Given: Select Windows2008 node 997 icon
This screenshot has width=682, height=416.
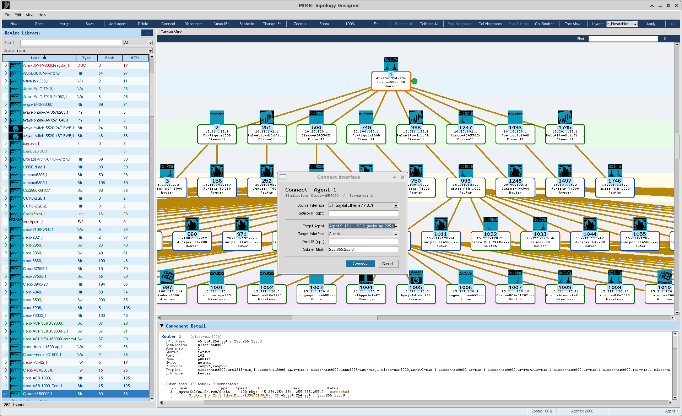Looking at the screenshot, I should click(167, 277).
